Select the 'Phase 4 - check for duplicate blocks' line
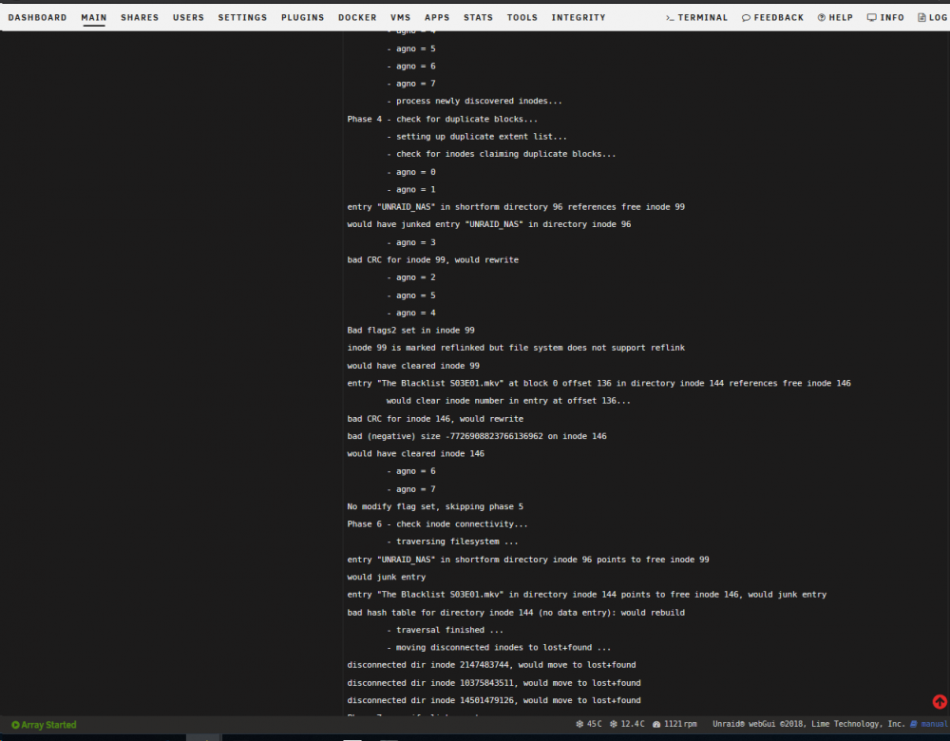Image resolution: width=950 pixels, height=741 pixels. point(443,119)
